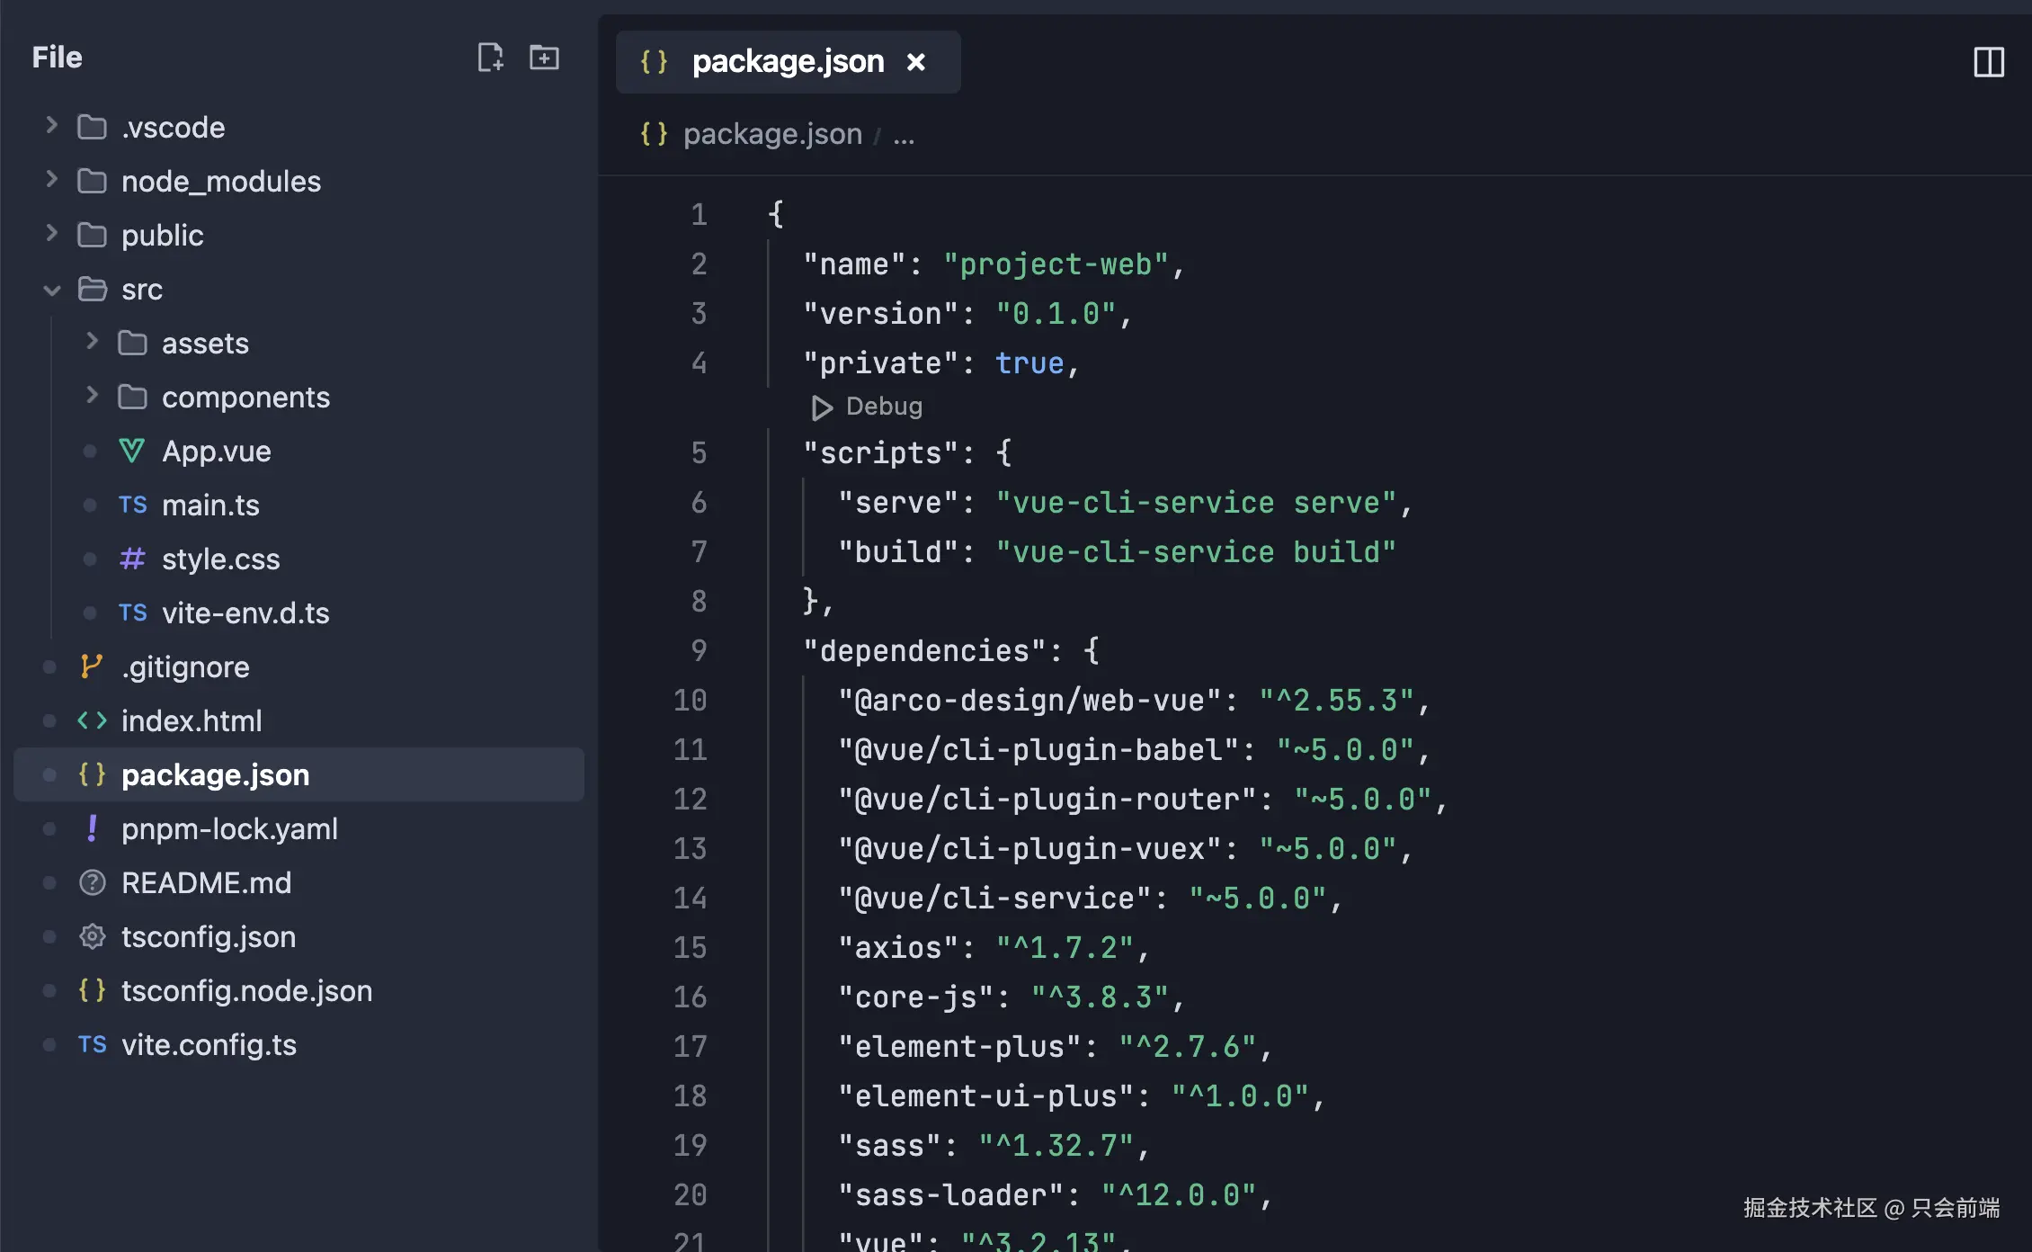Click the new file icon

(490, 58)
